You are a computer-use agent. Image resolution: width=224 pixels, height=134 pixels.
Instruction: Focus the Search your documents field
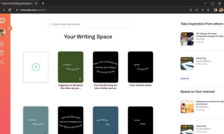tap(88, 24)
